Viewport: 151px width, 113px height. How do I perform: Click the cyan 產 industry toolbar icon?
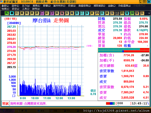127,13
